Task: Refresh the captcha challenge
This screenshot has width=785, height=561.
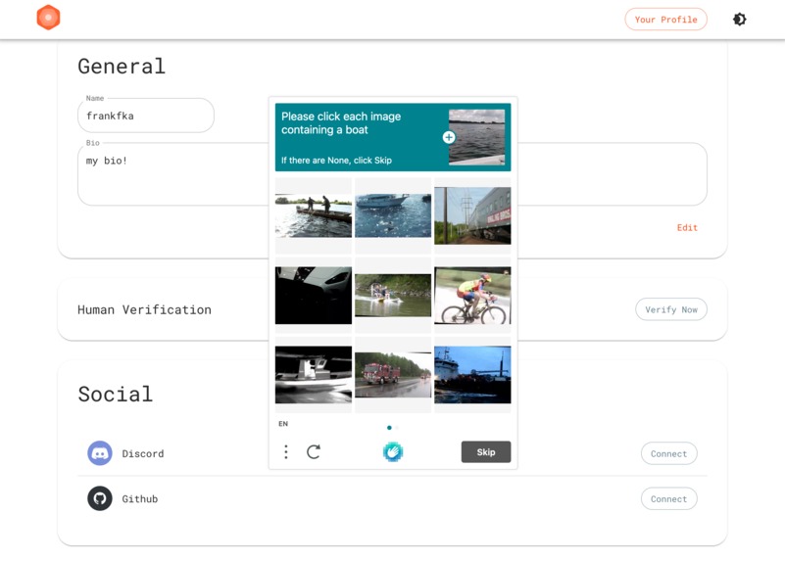Action: (x=314, y=452)
